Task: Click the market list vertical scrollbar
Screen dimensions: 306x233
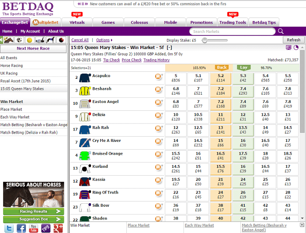Action: tap(302, 91)
